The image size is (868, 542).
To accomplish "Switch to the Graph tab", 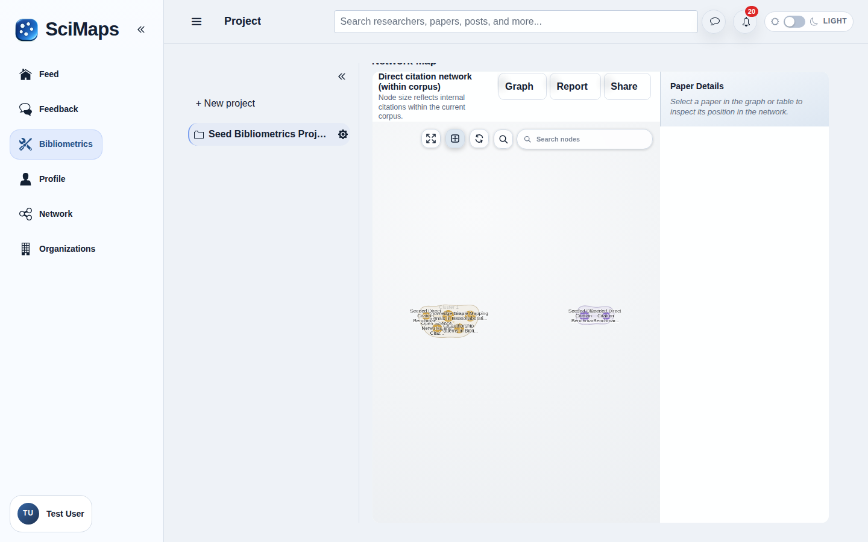I will point(522,87).
